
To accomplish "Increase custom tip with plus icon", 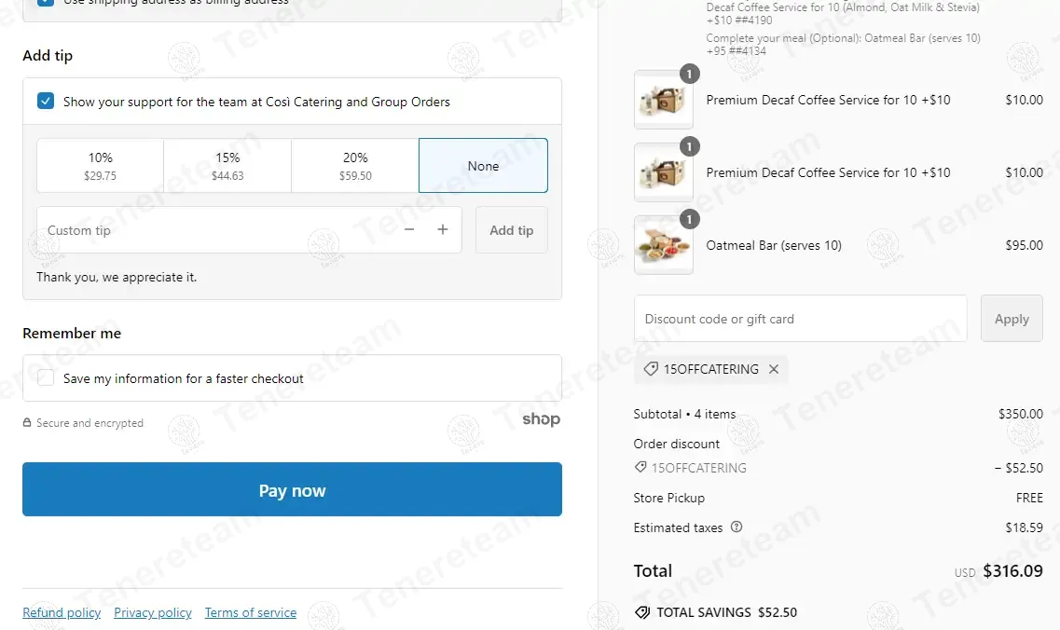I will 442,230.
